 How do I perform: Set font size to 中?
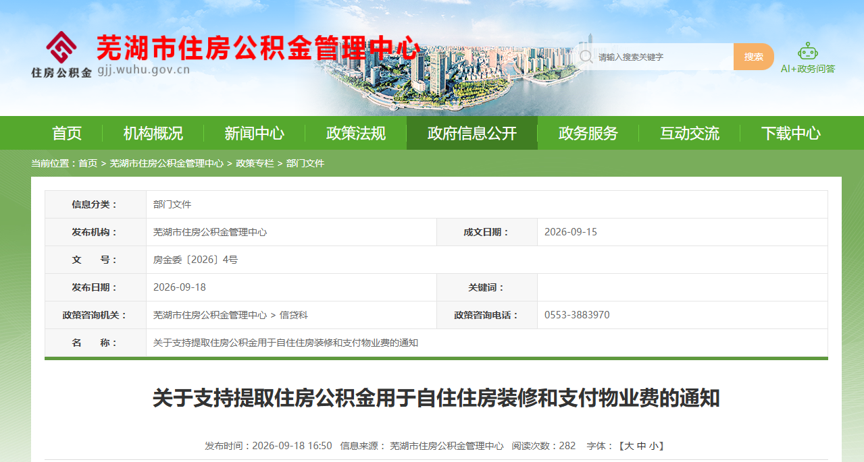(x=641, y=446)
